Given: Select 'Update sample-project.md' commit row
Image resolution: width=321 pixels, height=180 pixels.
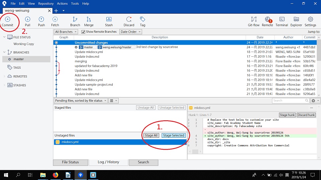Looking at the screenshot, I should [185, 84].
